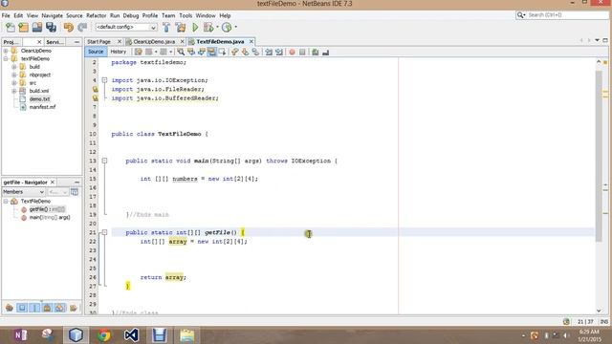Click the Start Macro Recording red icon

[x=292, y=52]
